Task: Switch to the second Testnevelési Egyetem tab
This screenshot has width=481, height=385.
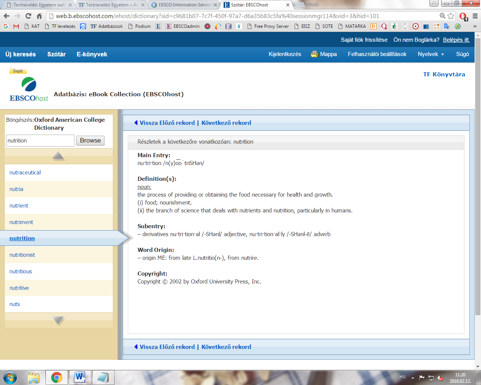Action: [112, 5]
